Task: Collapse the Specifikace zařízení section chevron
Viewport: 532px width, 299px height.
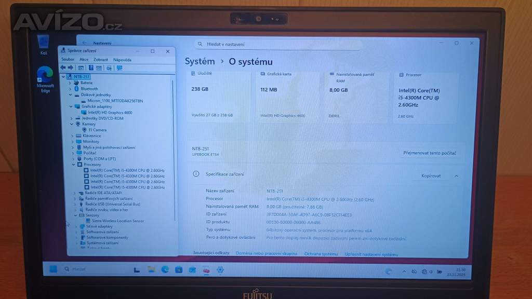Action: 456,176
